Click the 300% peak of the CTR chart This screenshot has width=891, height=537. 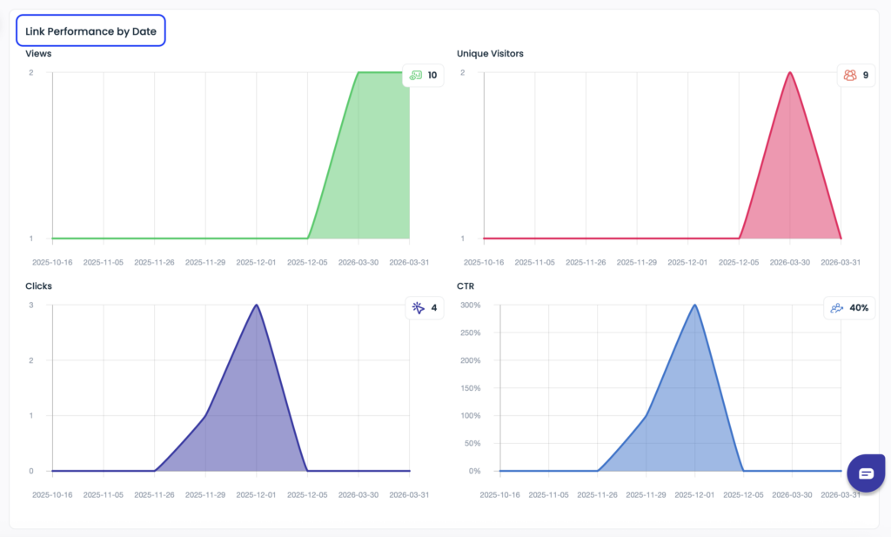[694, 305]
